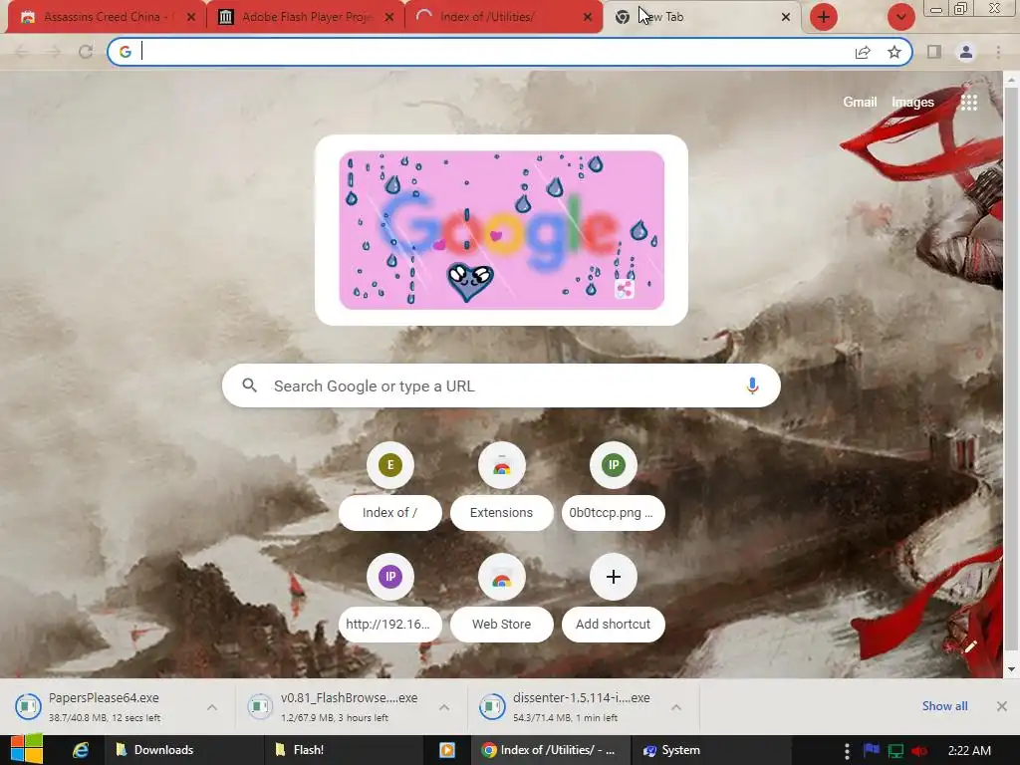Expand v0.81_FlashBrowse download options chevron
Viewport: 1020px width, 765px height.
[444, 707]
